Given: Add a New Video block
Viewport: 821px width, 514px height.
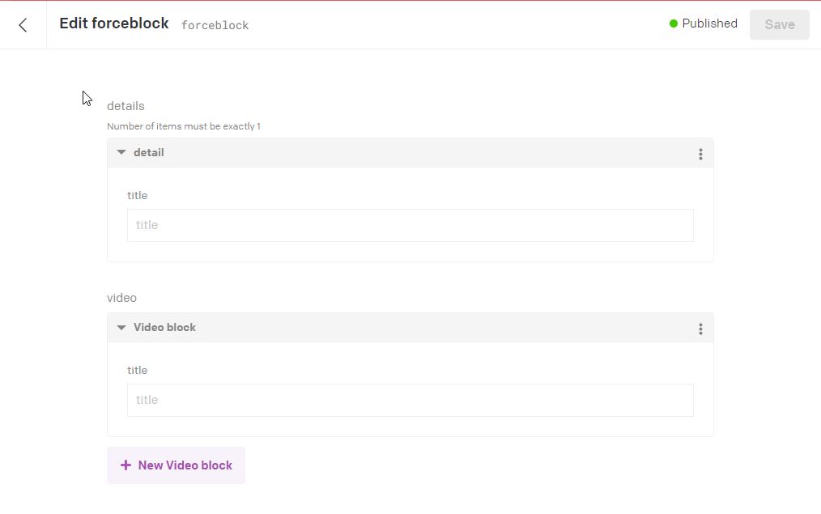Looking at the screenshot, I should click(x=176, y=465).
